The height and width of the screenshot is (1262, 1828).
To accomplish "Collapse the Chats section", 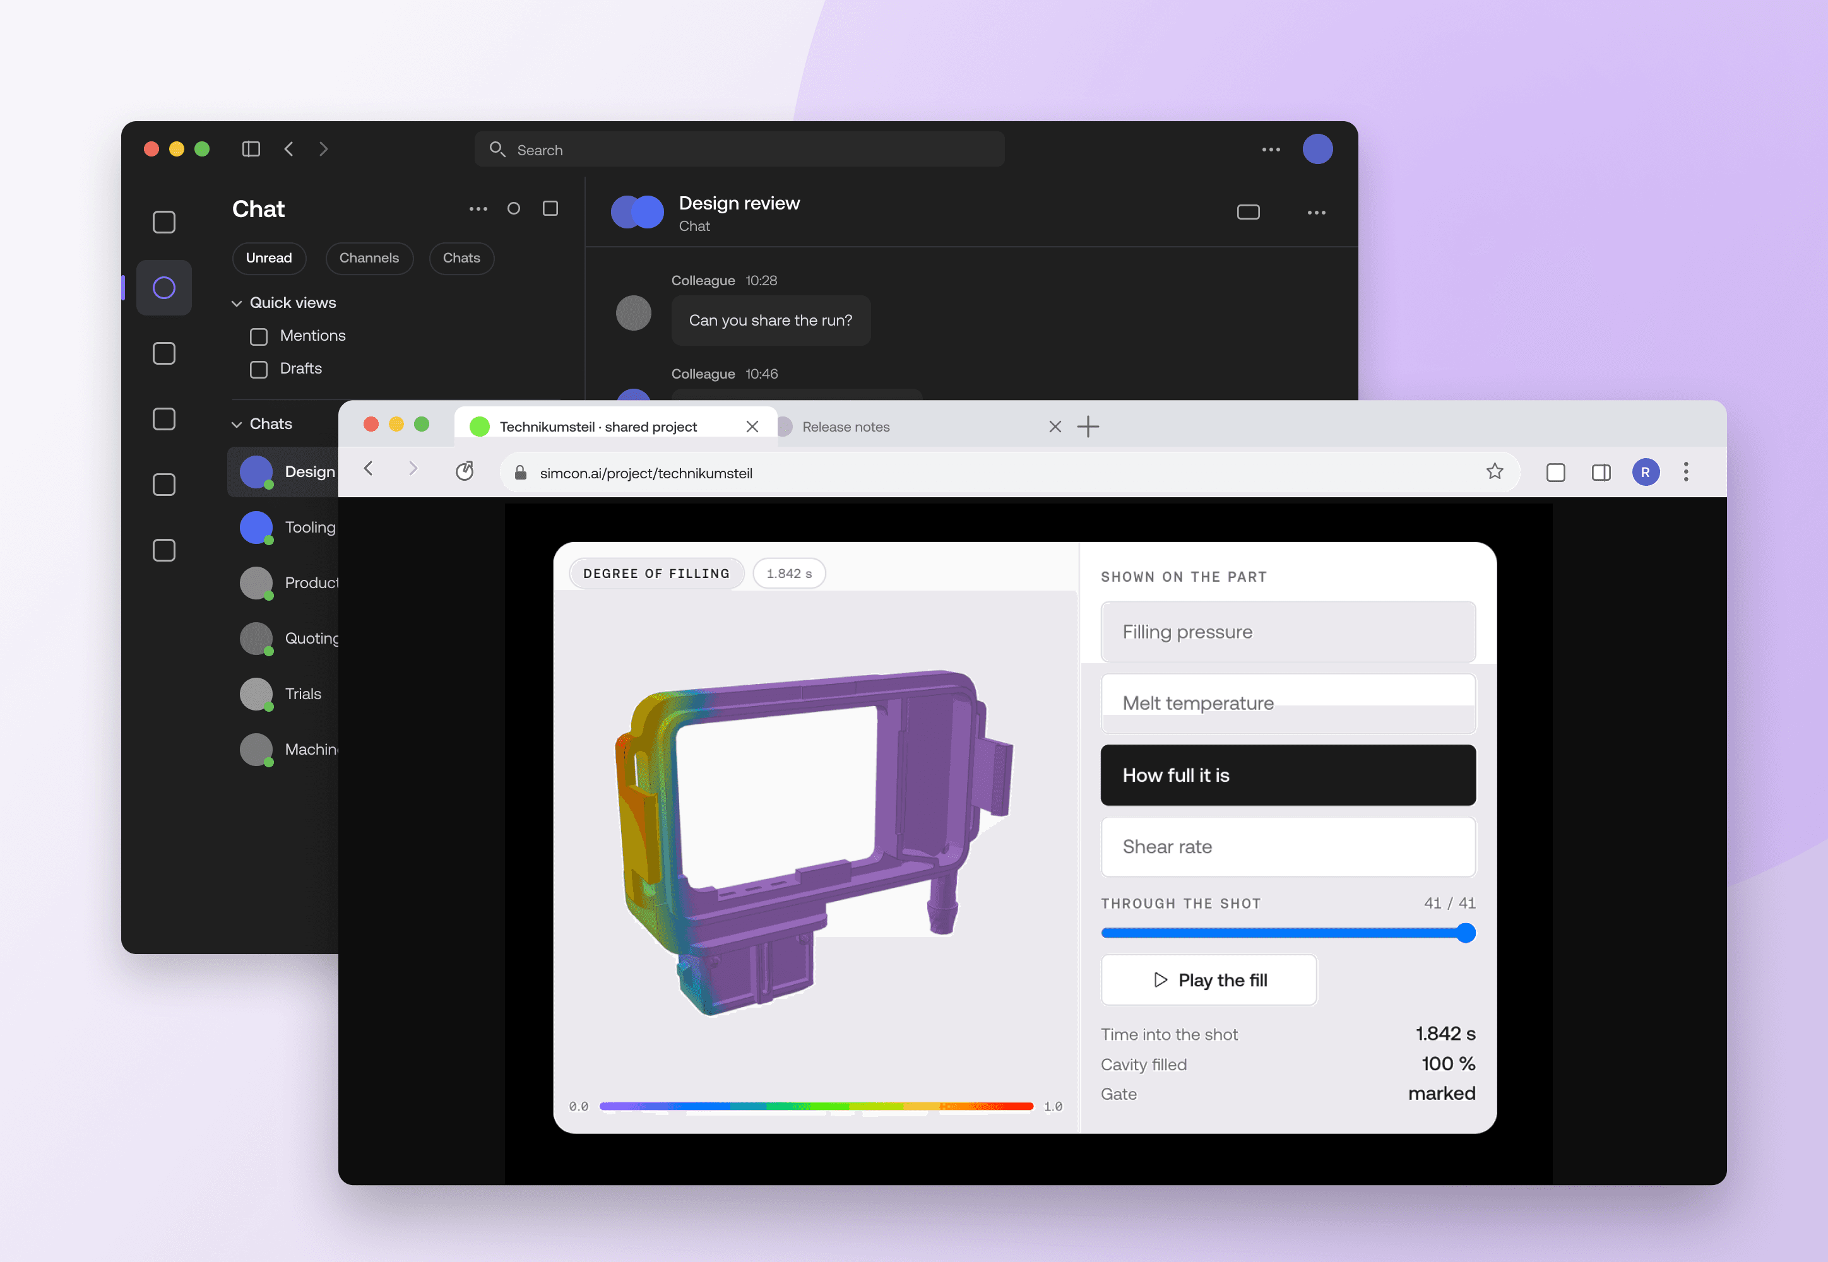I will coord(237,424).
